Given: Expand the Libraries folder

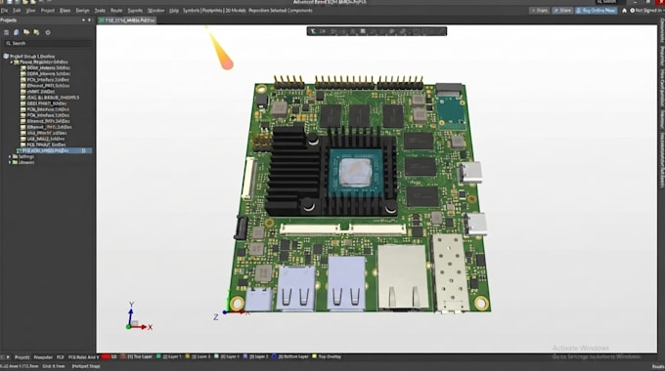Looking at the screenshot, I should coord(10,163).
